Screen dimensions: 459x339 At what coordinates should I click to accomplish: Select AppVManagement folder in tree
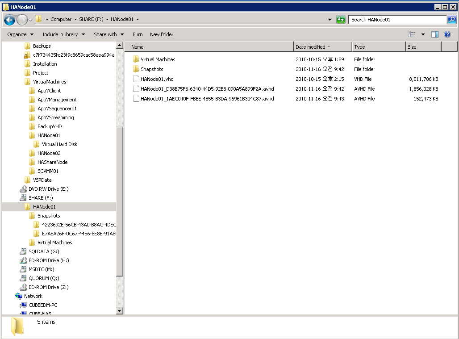tap(57, 100)
